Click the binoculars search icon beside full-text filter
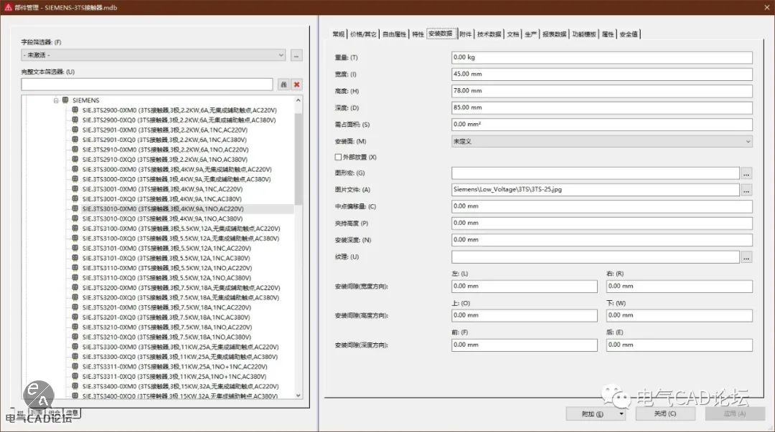The height and width of the screenshot is (432, 775). pos(283,85)
